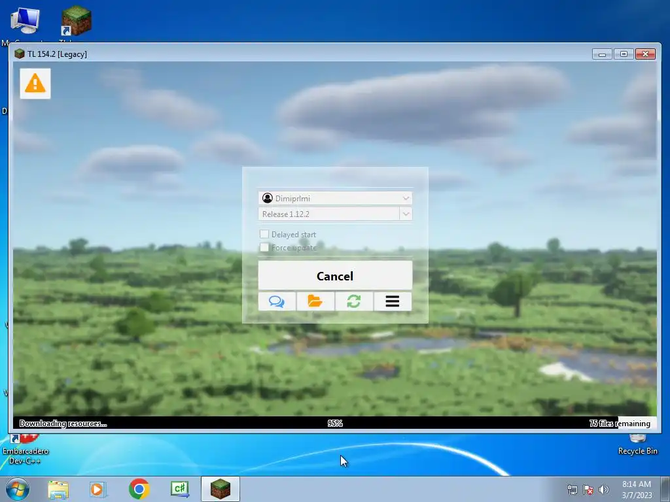Toggle the Delayed start checkbox
Screen dimensions: 670x502
pos(264,234)
